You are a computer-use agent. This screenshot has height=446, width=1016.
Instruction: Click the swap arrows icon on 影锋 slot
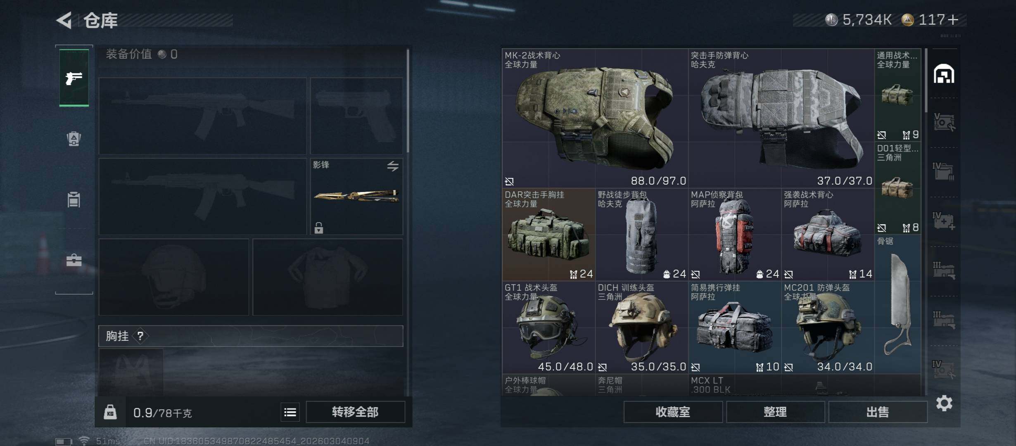(x=393, y=166)
